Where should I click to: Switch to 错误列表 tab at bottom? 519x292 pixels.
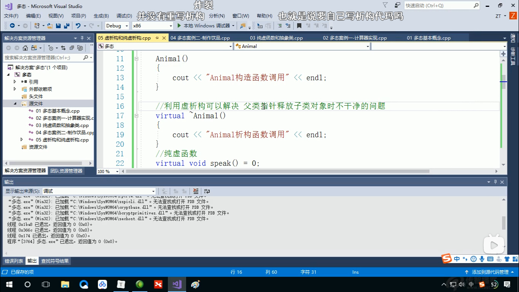coord(14,261)
